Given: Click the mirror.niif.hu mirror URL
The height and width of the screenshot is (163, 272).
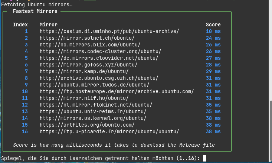Looking at the screenshot, I should 84,98.
